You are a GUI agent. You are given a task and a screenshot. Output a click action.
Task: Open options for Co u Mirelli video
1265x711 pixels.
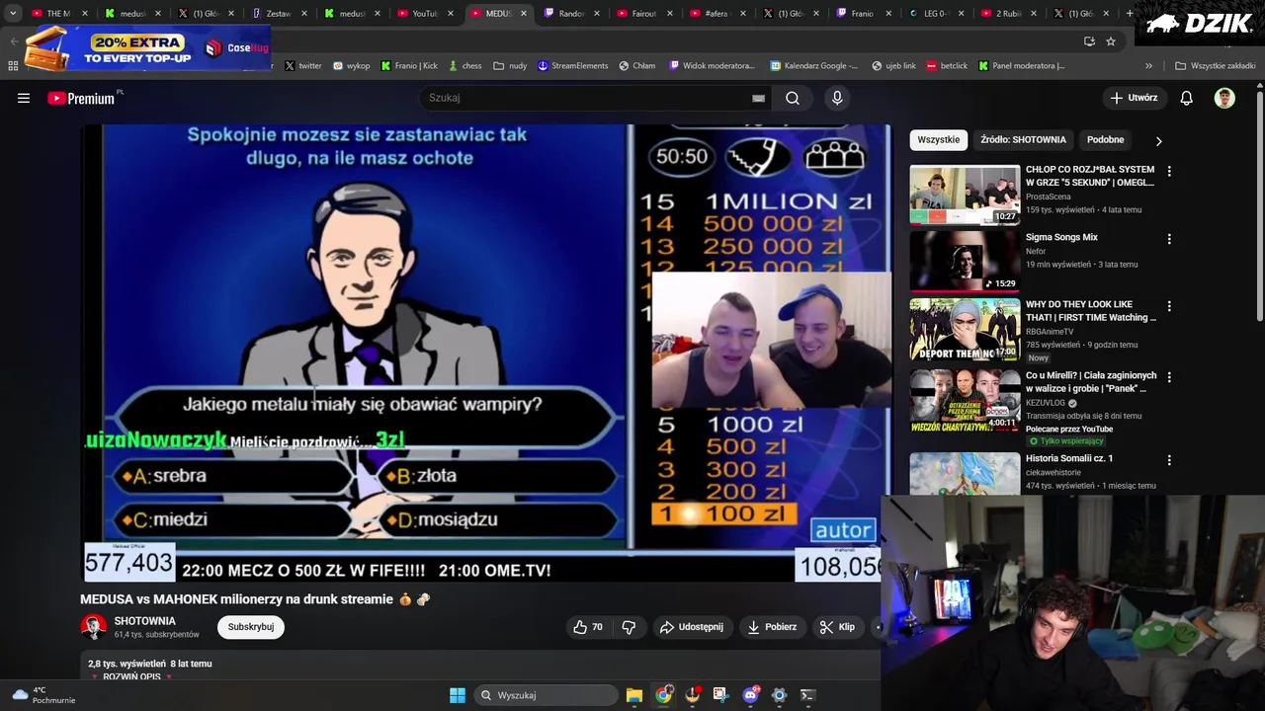point(1169,377)
